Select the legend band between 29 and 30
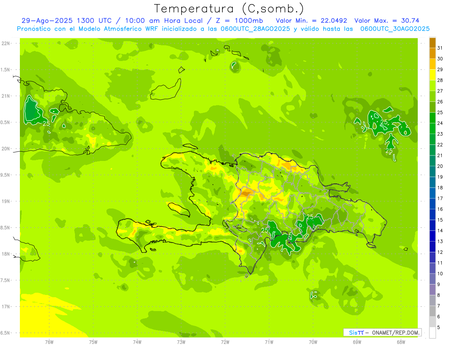This screenshot has height=347, width=450. (x=432, y=64)
